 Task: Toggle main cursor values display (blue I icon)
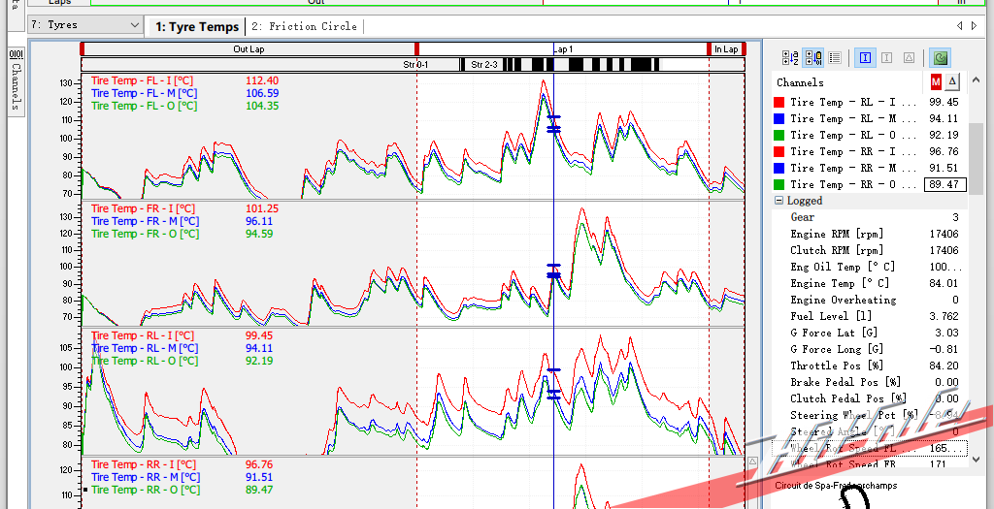[x=865, y=57]
